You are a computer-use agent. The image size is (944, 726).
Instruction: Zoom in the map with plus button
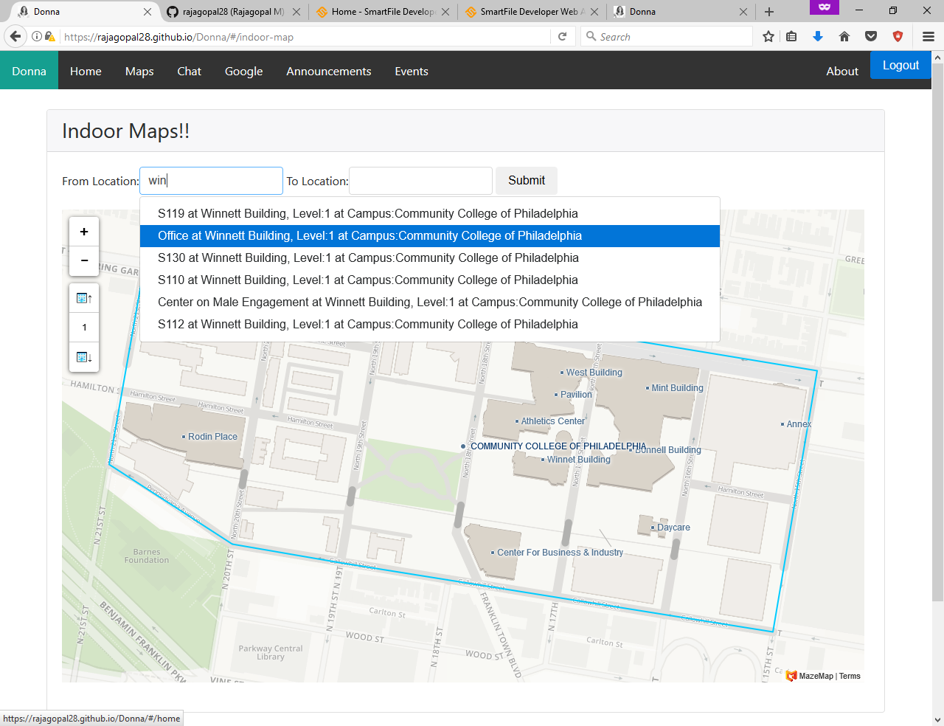pyautogui.click(x=84, y=232)
